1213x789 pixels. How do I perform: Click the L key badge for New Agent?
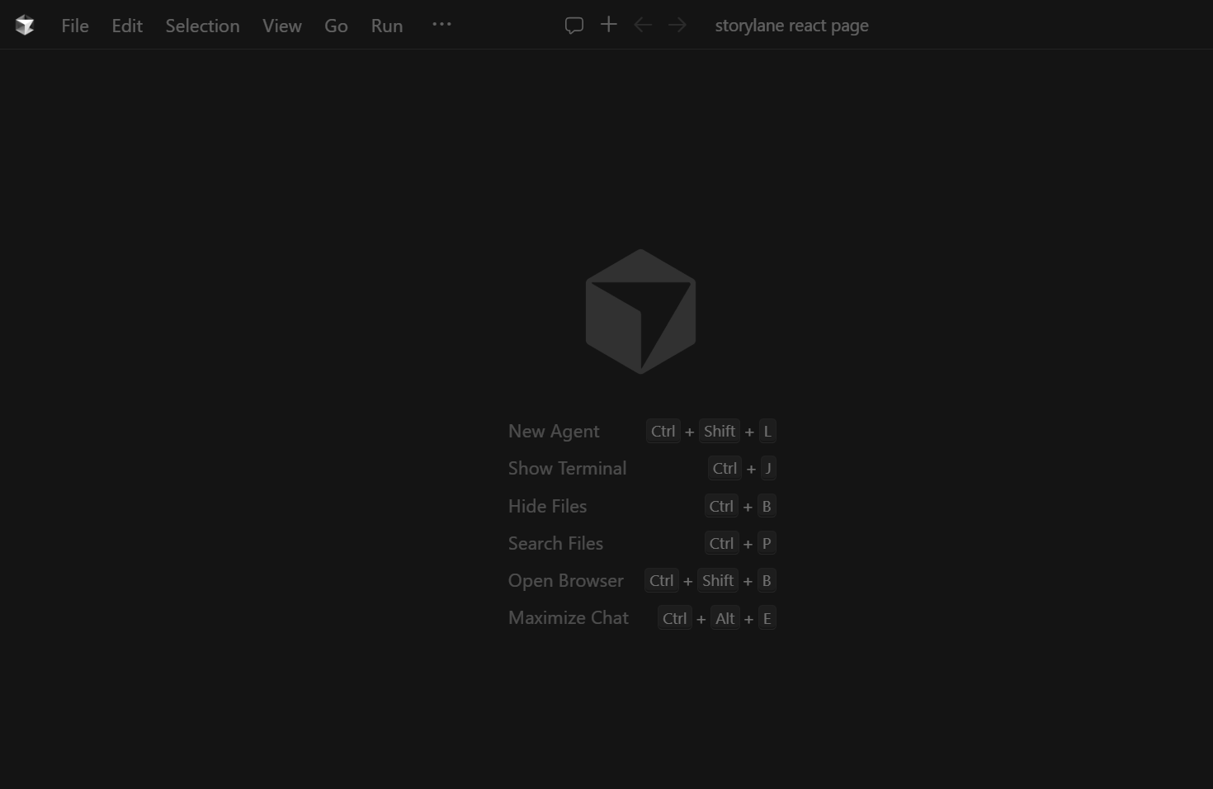point(767,432)
